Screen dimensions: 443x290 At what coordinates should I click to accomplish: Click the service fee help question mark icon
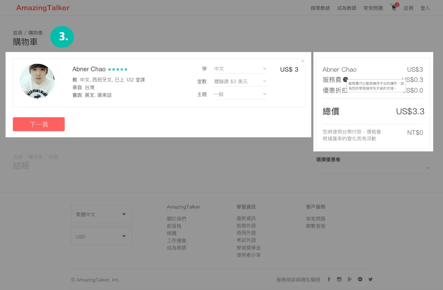tap(345, 80)
